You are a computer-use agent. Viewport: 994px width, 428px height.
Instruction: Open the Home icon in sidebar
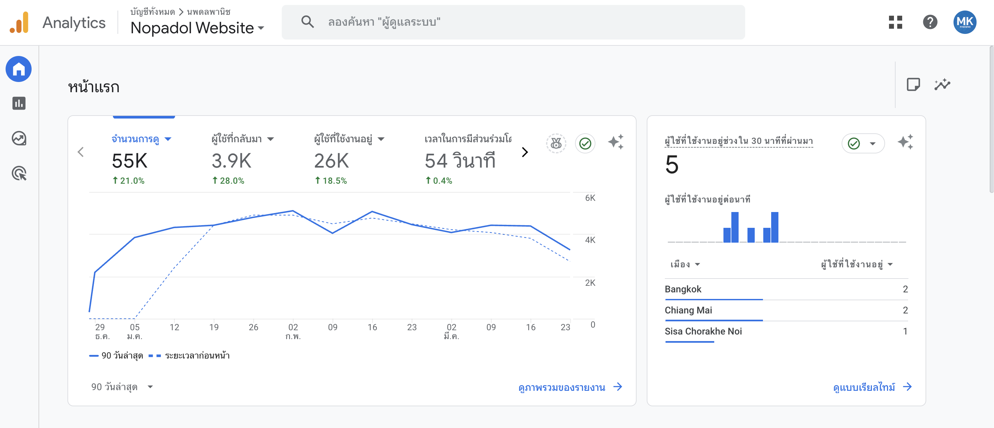tap(18, 69)
